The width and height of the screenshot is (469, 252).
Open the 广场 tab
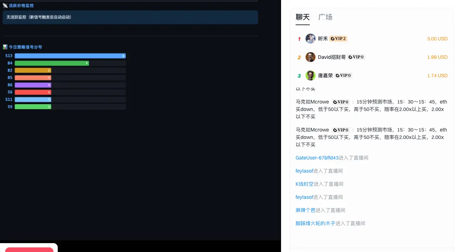(x=325, y=17)
